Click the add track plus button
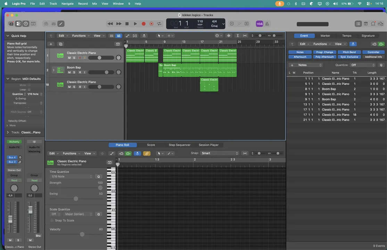387x250 pixels. [51, 44]
